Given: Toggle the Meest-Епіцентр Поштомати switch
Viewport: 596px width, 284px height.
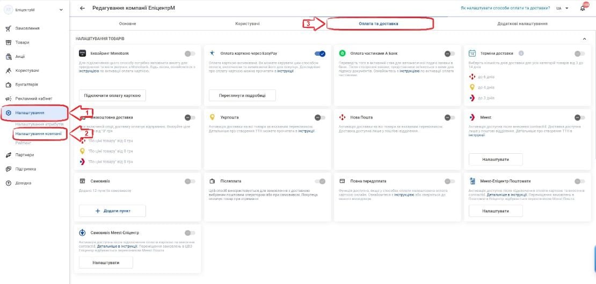Looking at the screenshot, I should (x=580, y=182).
